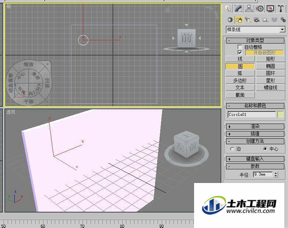Select the Shapes category icon
The width and height of the screenshot is (288, 228).
point(239,20)
